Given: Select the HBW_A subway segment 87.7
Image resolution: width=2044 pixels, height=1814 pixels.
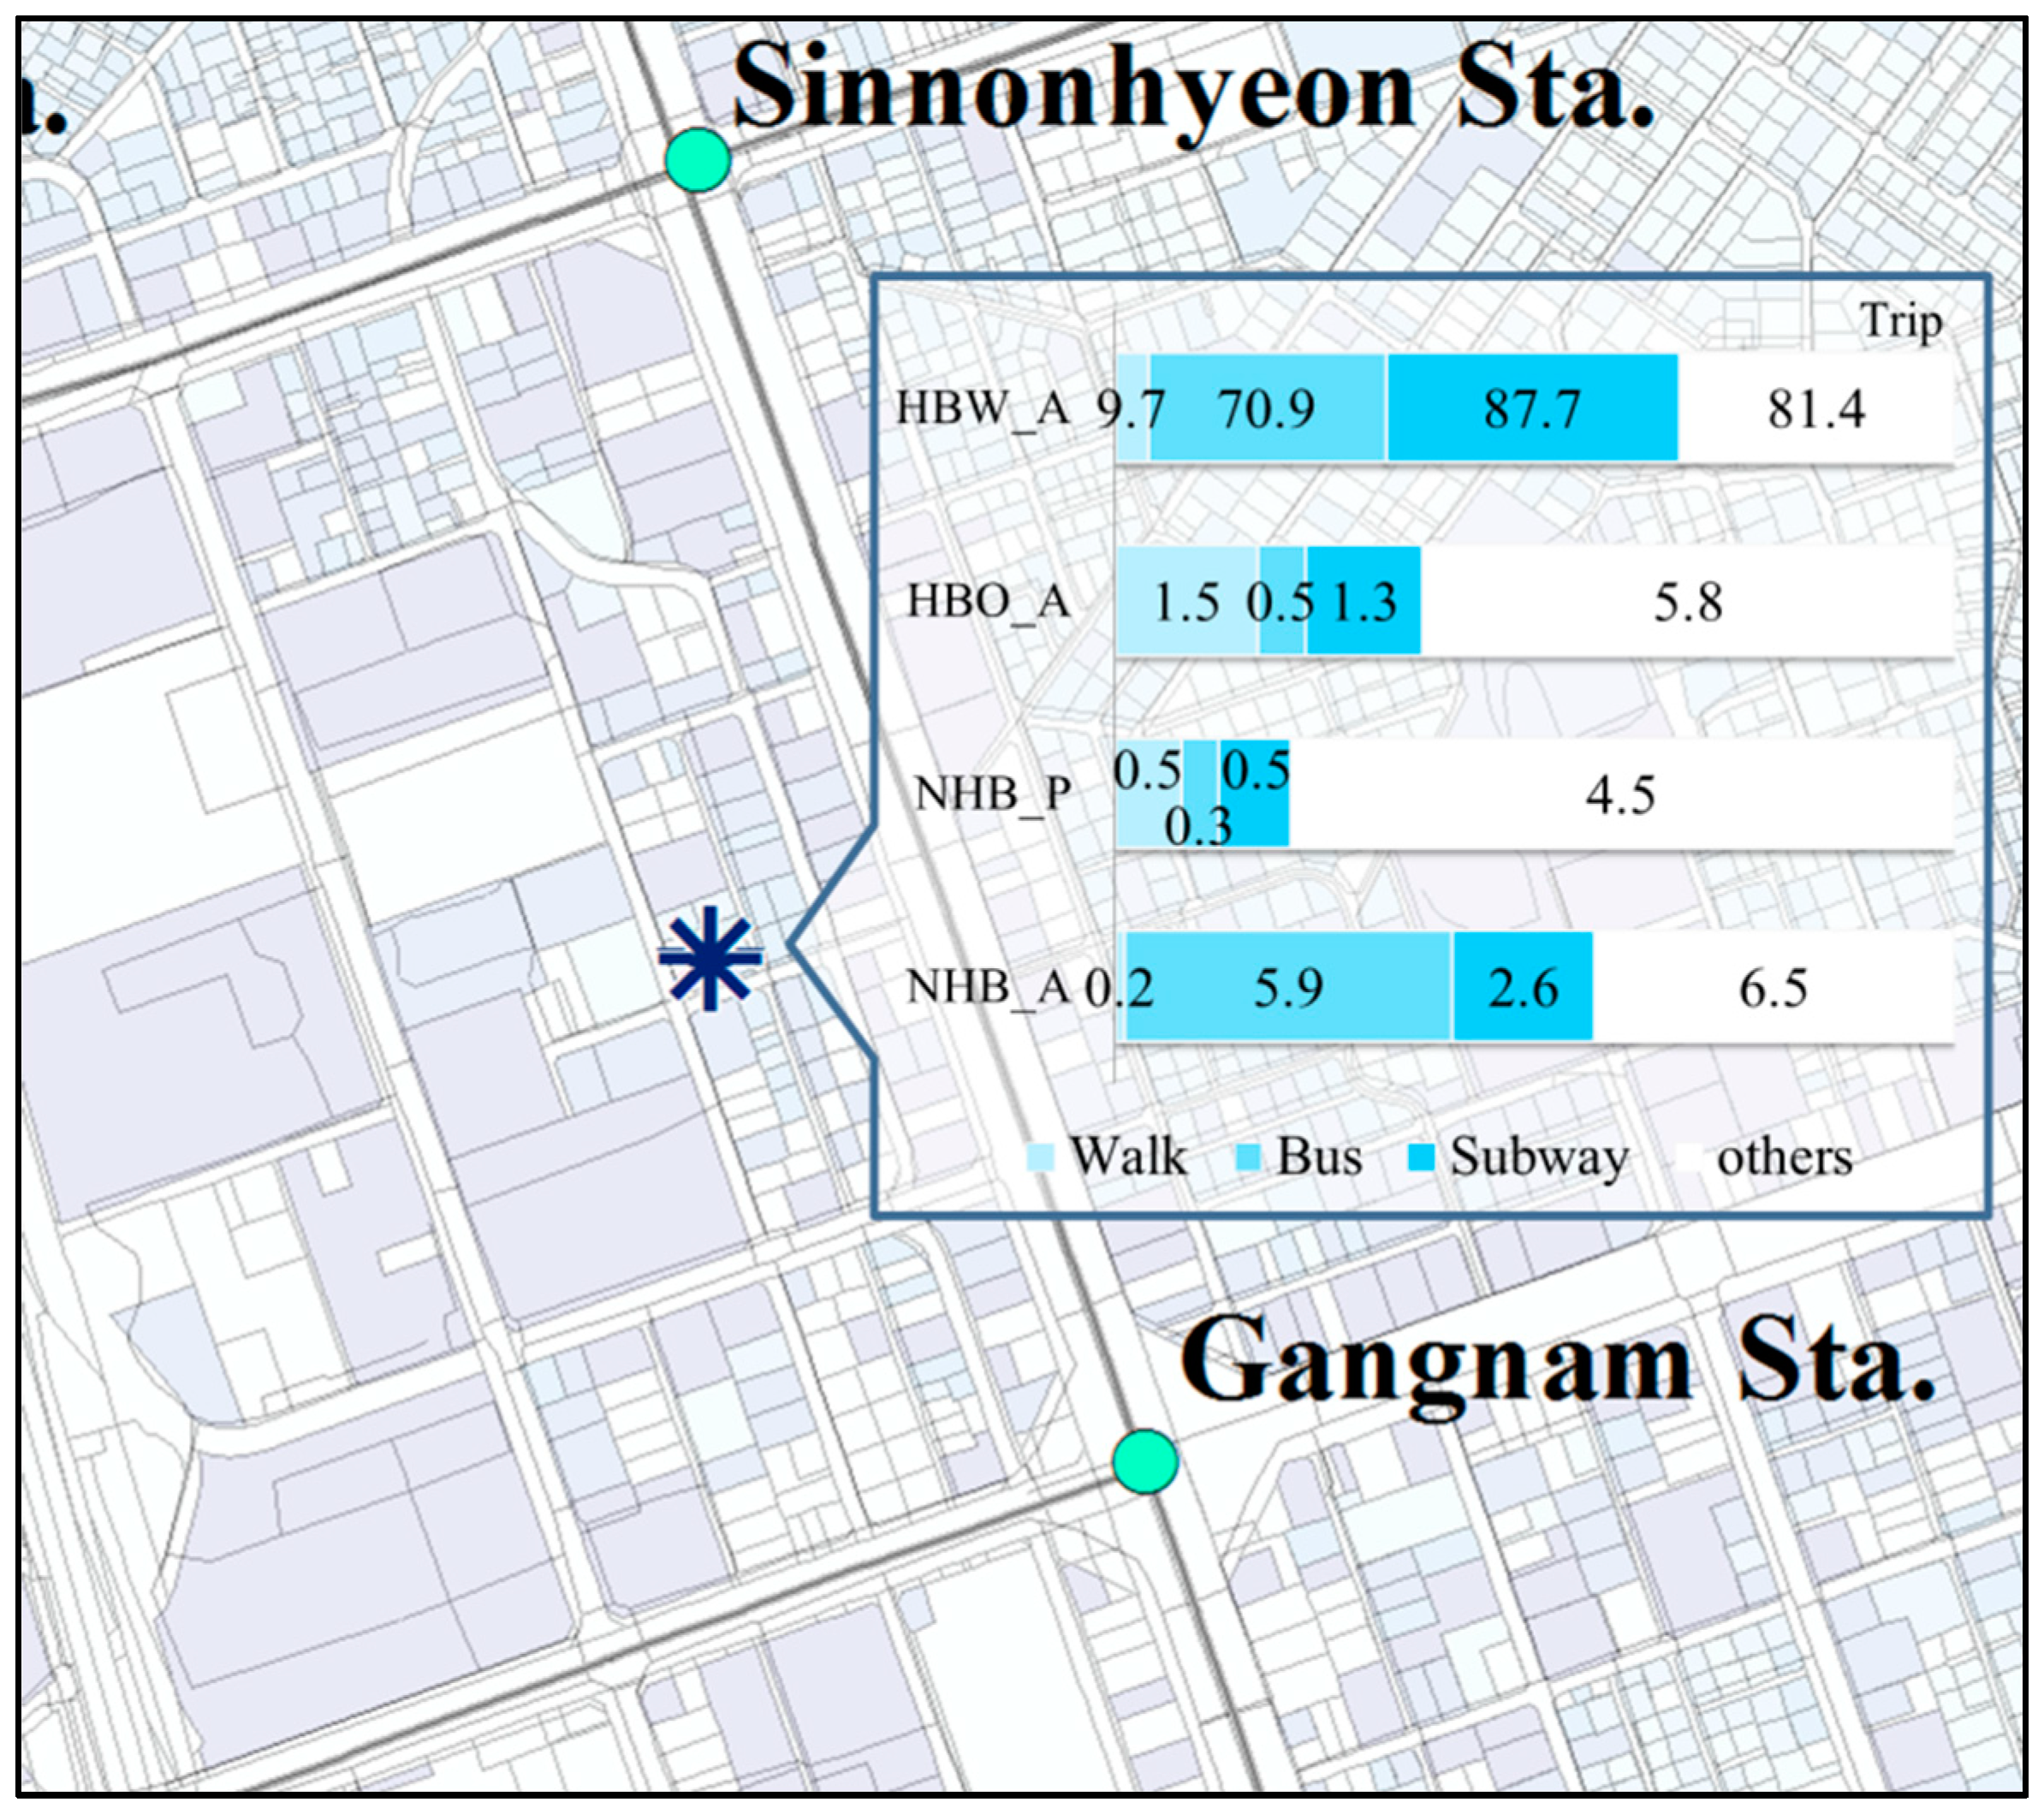Looking at the screenshot, I should [x=1531, y=408].
